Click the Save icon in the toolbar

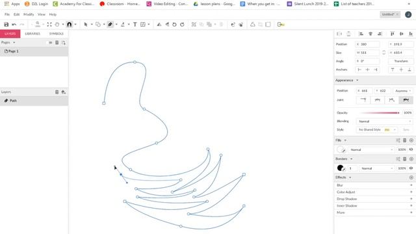point(6,25)
